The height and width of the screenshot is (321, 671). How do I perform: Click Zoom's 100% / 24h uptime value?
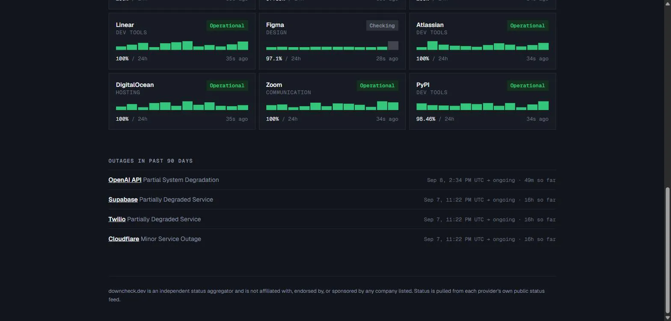tap(282, 119)
